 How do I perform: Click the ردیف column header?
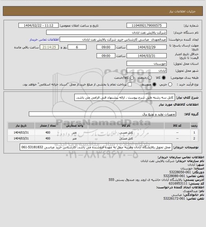tap(194, 125)
